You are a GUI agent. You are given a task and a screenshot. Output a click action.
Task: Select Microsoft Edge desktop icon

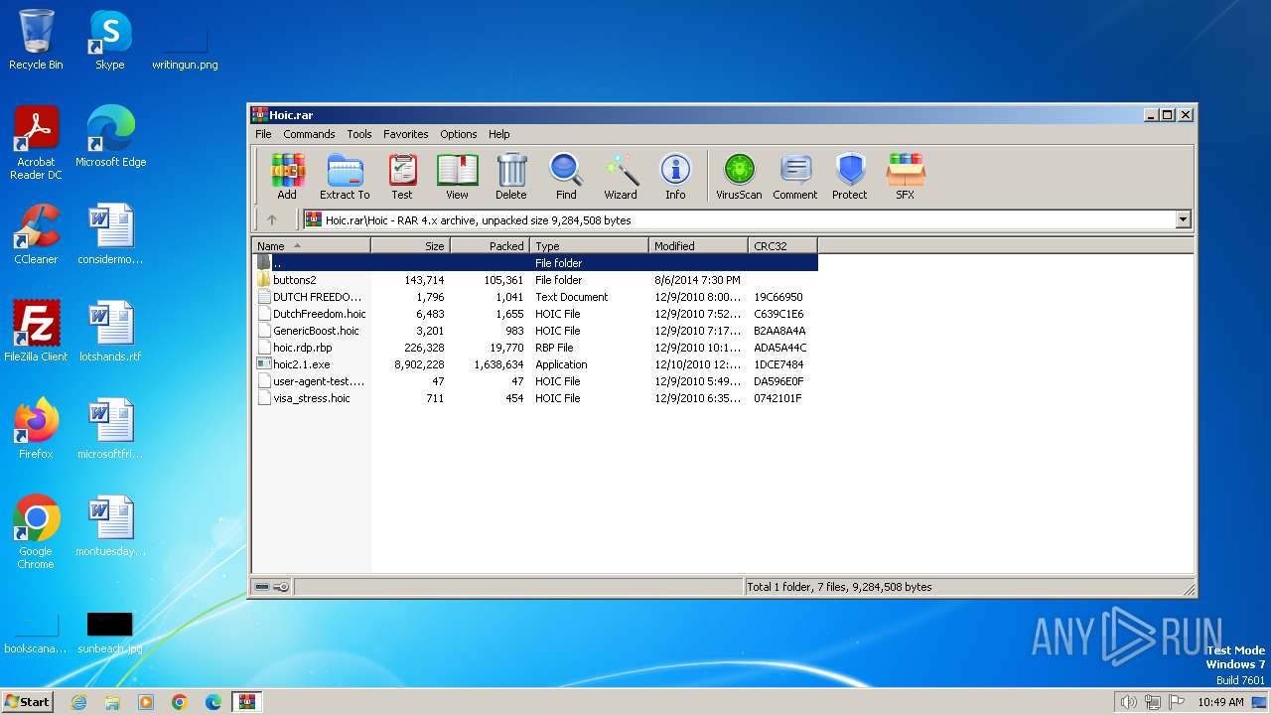[x=110, y=137]
